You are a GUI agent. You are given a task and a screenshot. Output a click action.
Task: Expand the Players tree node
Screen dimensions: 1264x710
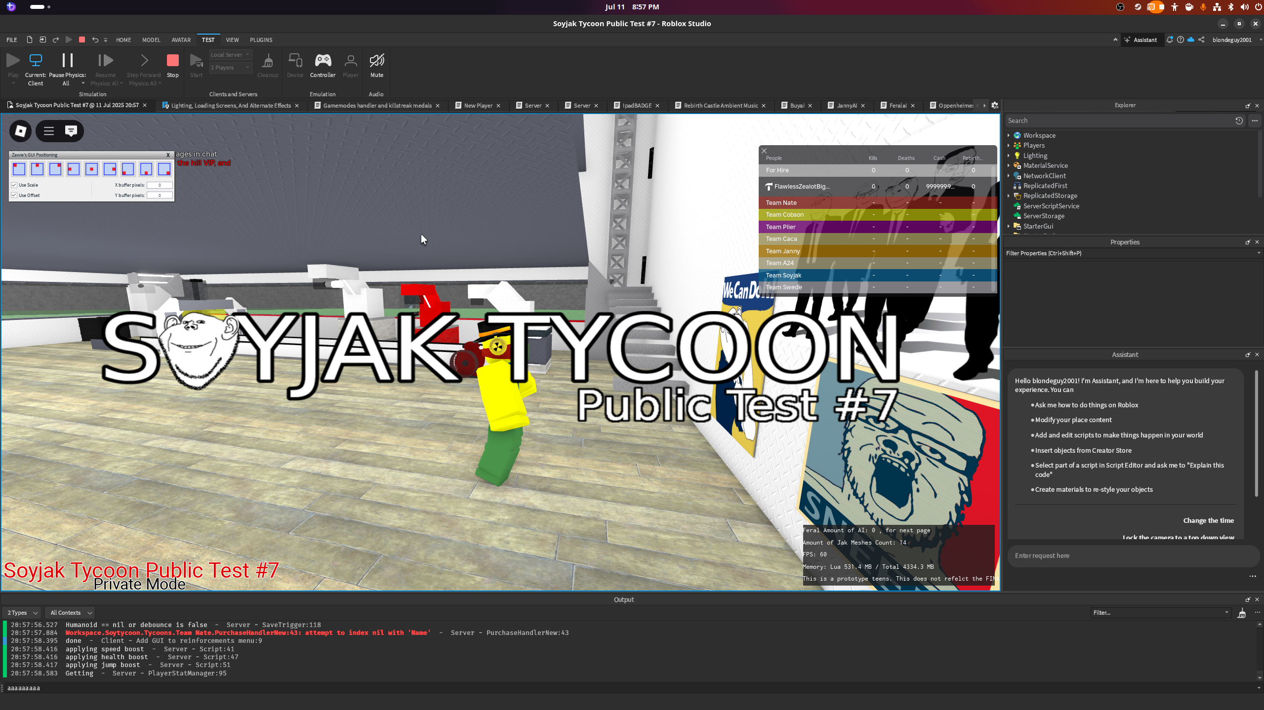(1009, 145)
